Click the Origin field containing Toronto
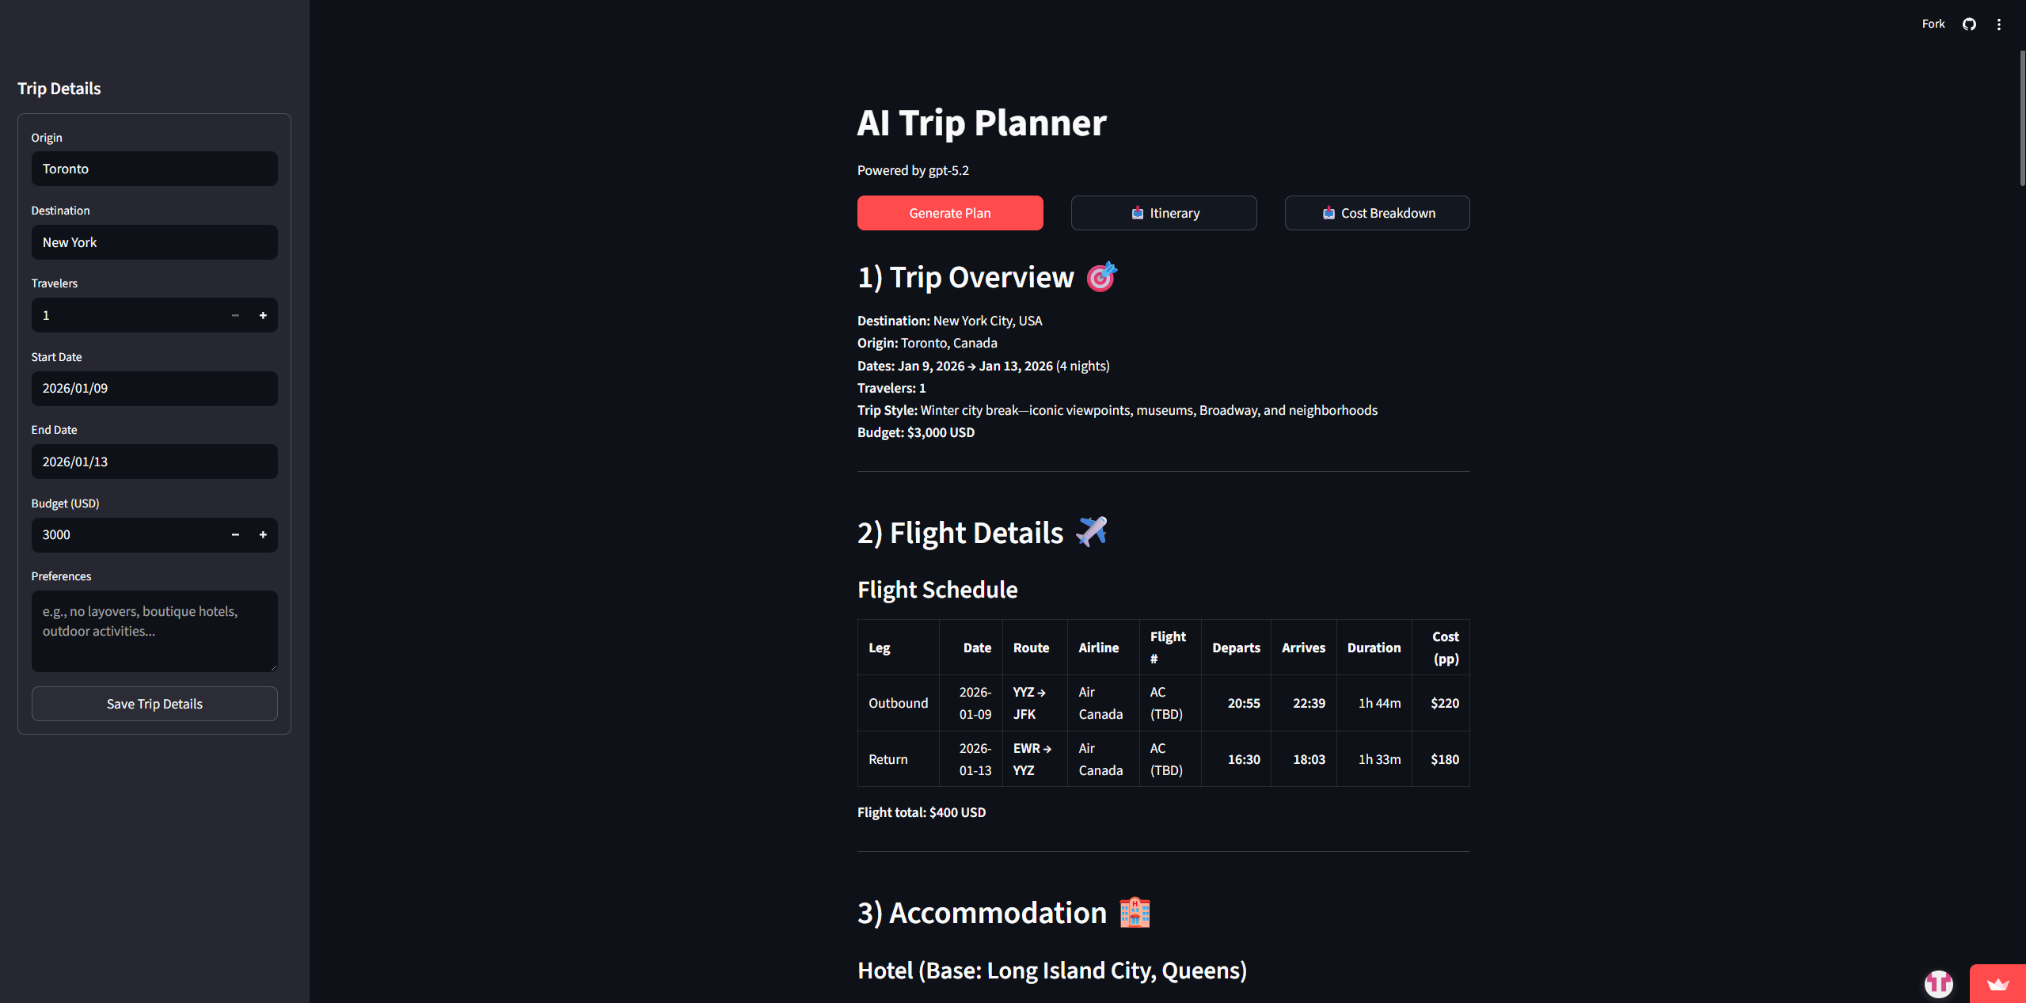Screen dimensions: 2026x1003 click(x=154, y=169)
